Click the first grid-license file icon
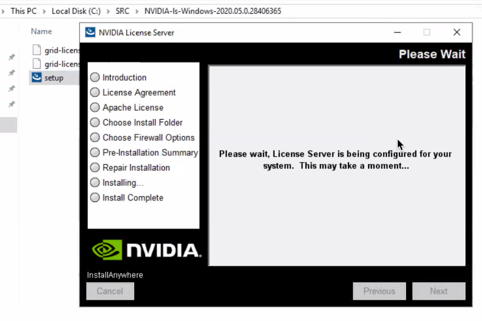This screenshot has width=482, height=321. pyautogui.click(x=36, y=50)
